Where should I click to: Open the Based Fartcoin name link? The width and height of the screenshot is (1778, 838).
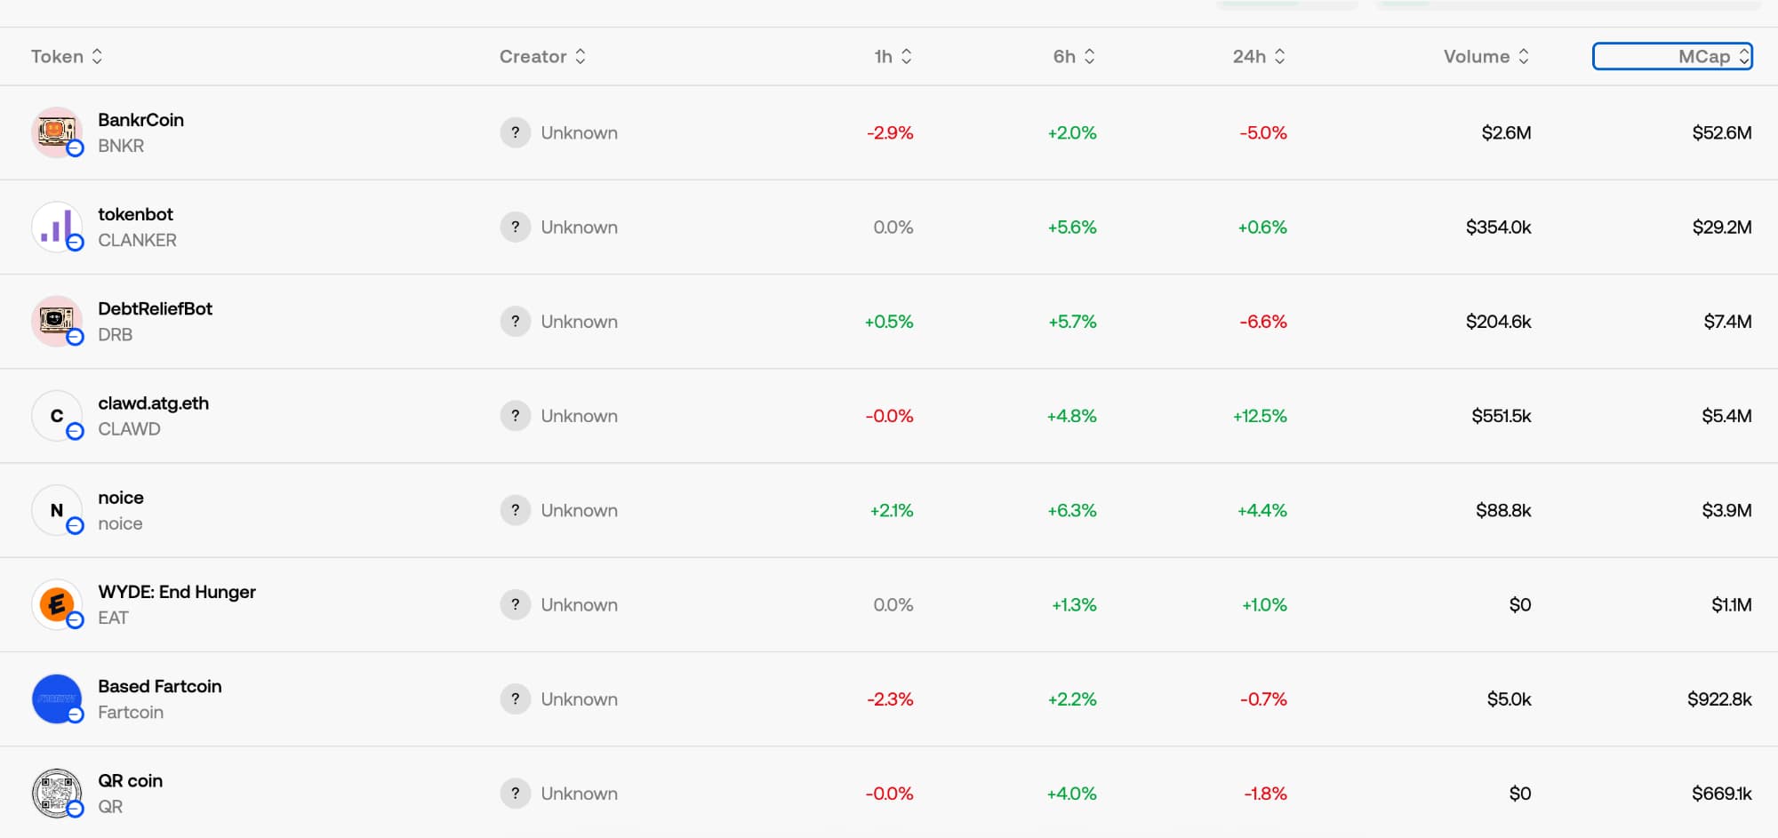coord(159,686)
